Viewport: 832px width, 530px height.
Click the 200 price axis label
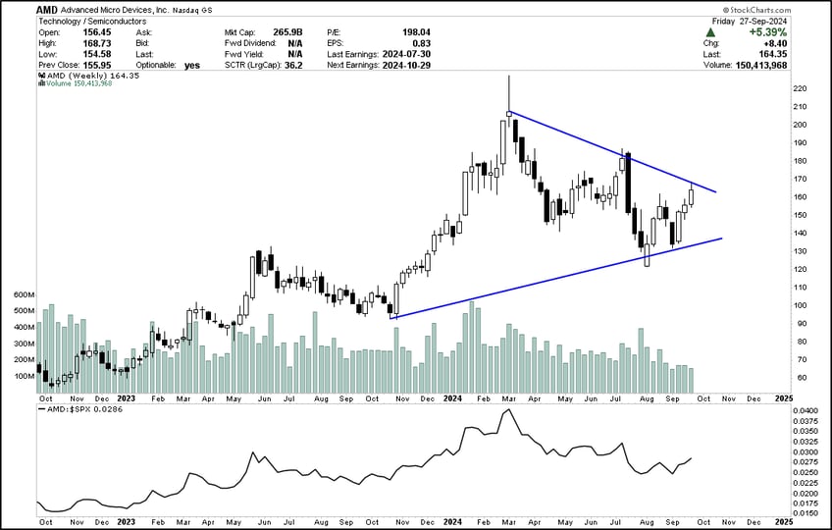[x=800, y=125]
